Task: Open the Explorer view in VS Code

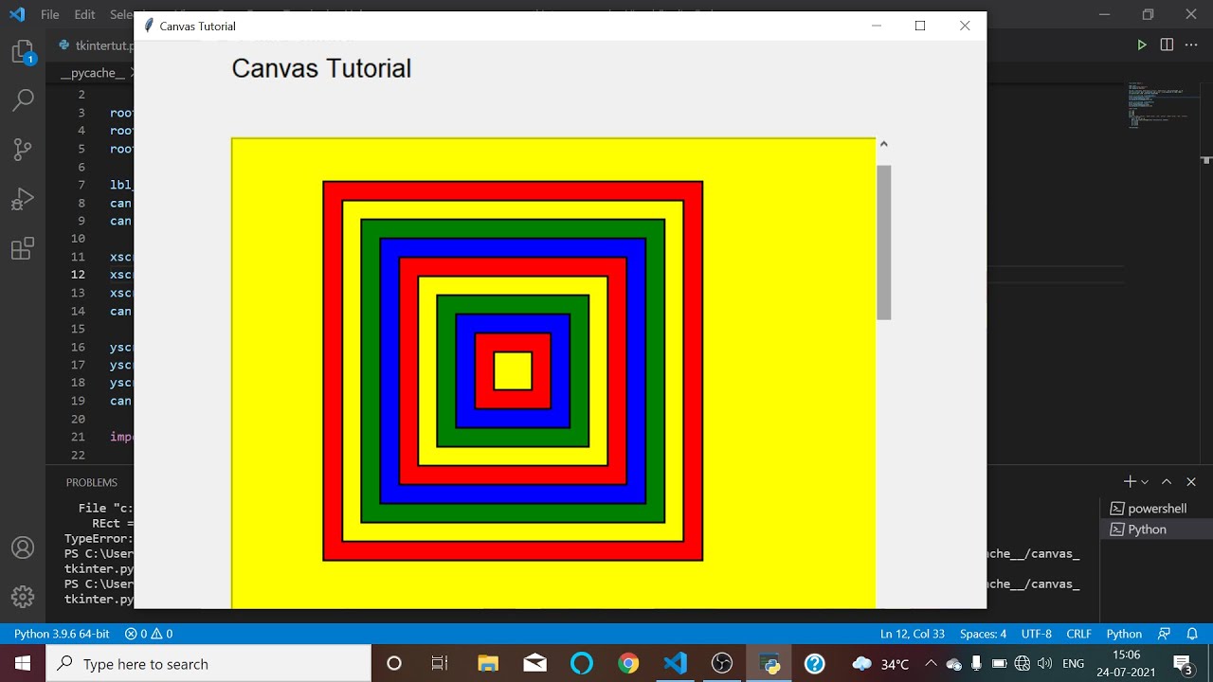Action: click(x=23, y=53)
